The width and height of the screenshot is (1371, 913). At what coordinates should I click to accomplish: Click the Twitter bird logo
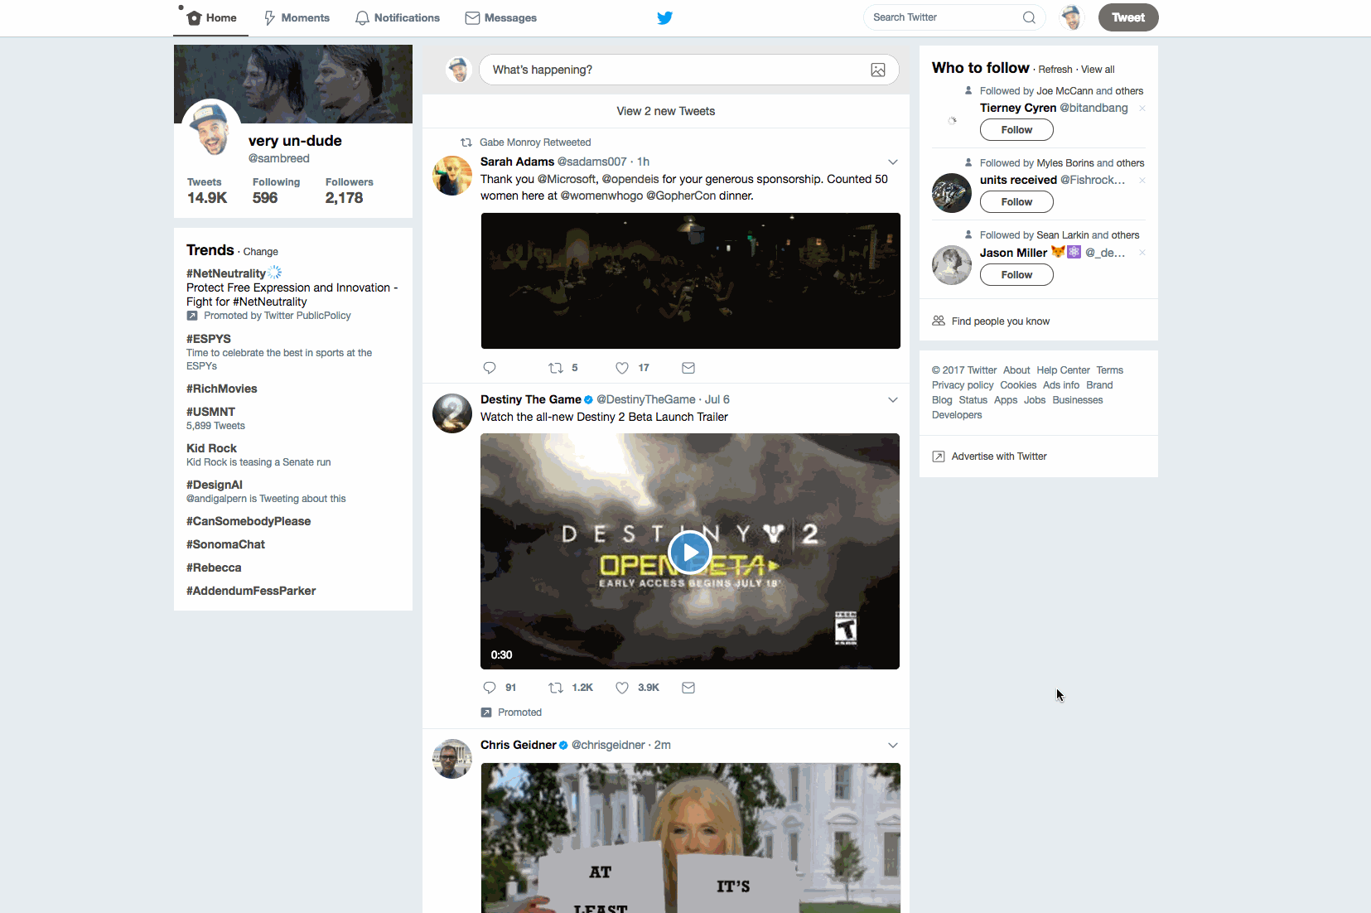[664, 17]
